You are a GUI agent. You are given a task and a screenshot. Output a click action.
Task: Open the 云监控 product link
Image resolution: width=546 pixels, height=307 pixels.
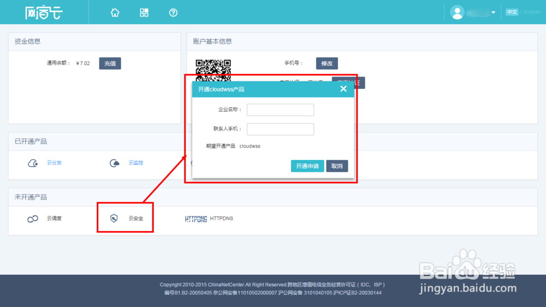[136, 162]
